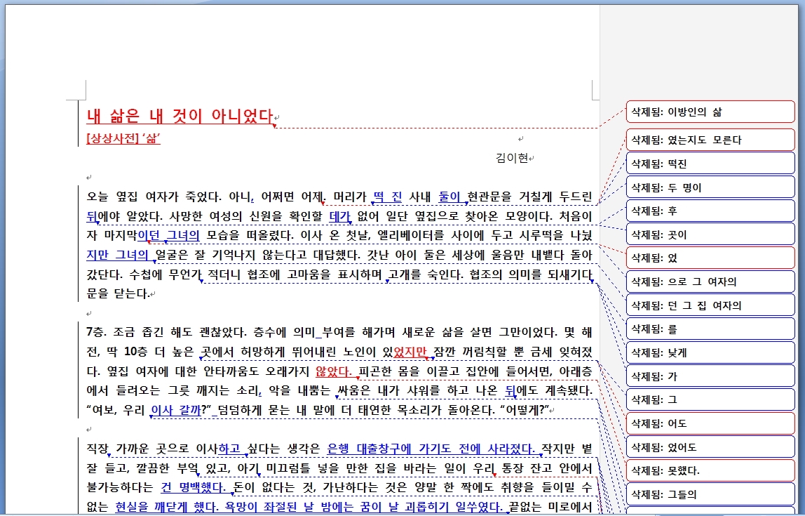805x516 pixels.
Task: Click the '삭제됨: 던 그 집 여자의' balloon
Action: (710, 305)
